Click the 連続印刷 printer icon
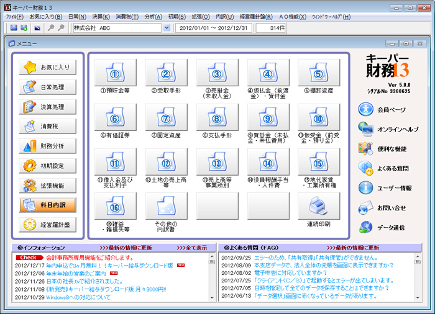Image resolution: width=435 pixels, height=314 pixels. point(319,206)
